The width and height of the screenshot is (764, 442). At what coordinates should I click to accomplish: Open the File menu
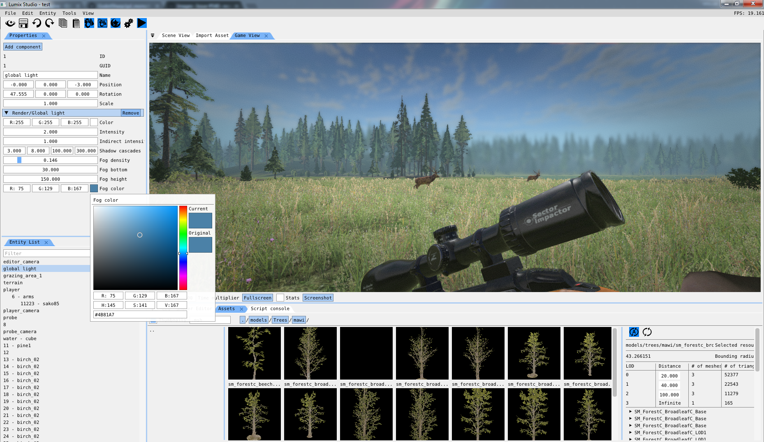(x=10, y=13)
